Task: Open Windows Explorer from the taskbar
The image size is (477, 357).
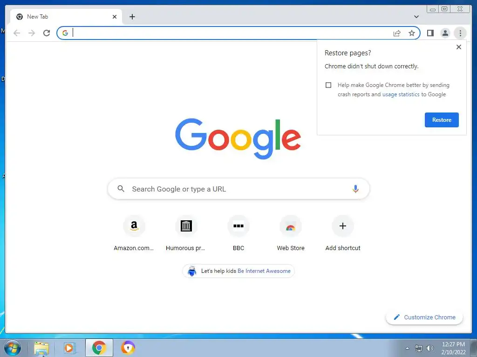Action: 41,348
